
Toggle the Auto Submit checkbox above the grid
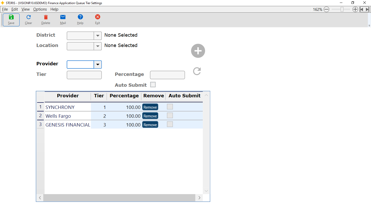tap(153, 85)
